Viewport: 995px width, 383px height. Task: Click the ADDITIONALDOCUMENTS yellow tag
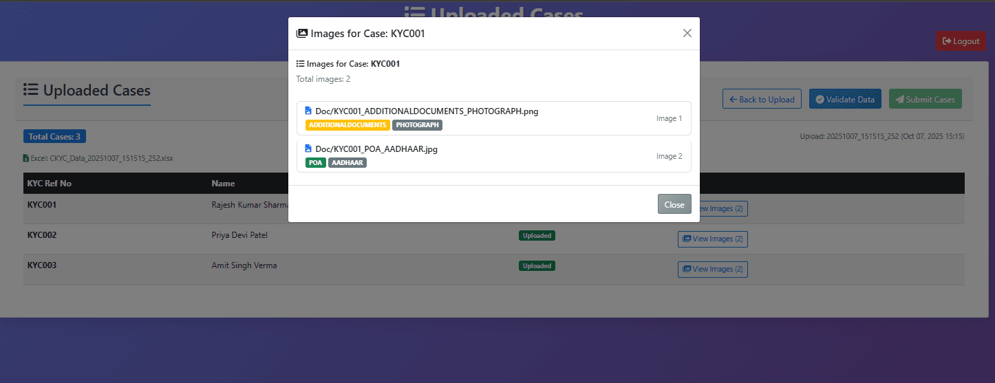(x=347, y=125)
